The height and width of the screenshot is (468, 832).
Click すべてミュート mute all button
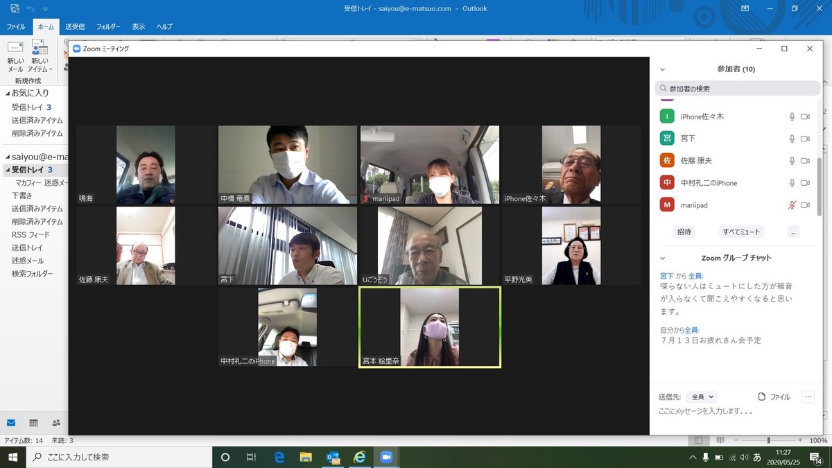click(x=741, y=232)
